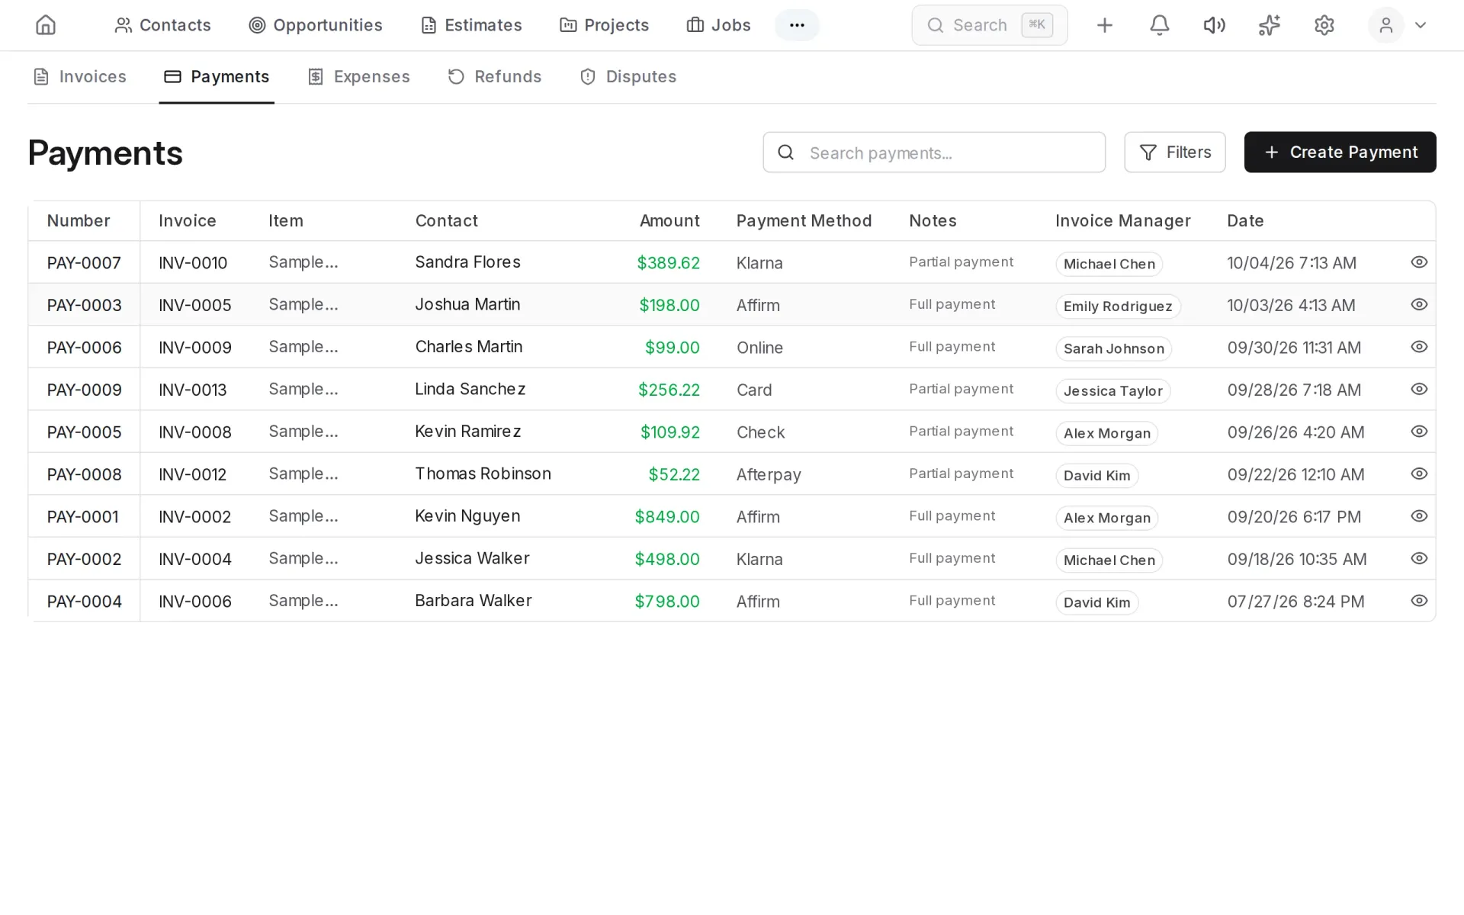Open Estimates in the top navigation

click(471, 25)
